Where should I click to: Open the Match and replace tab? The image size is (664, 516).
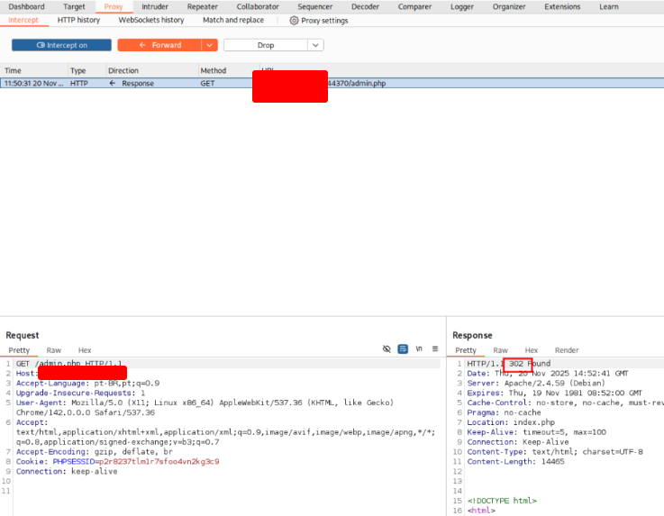(233, 20)
